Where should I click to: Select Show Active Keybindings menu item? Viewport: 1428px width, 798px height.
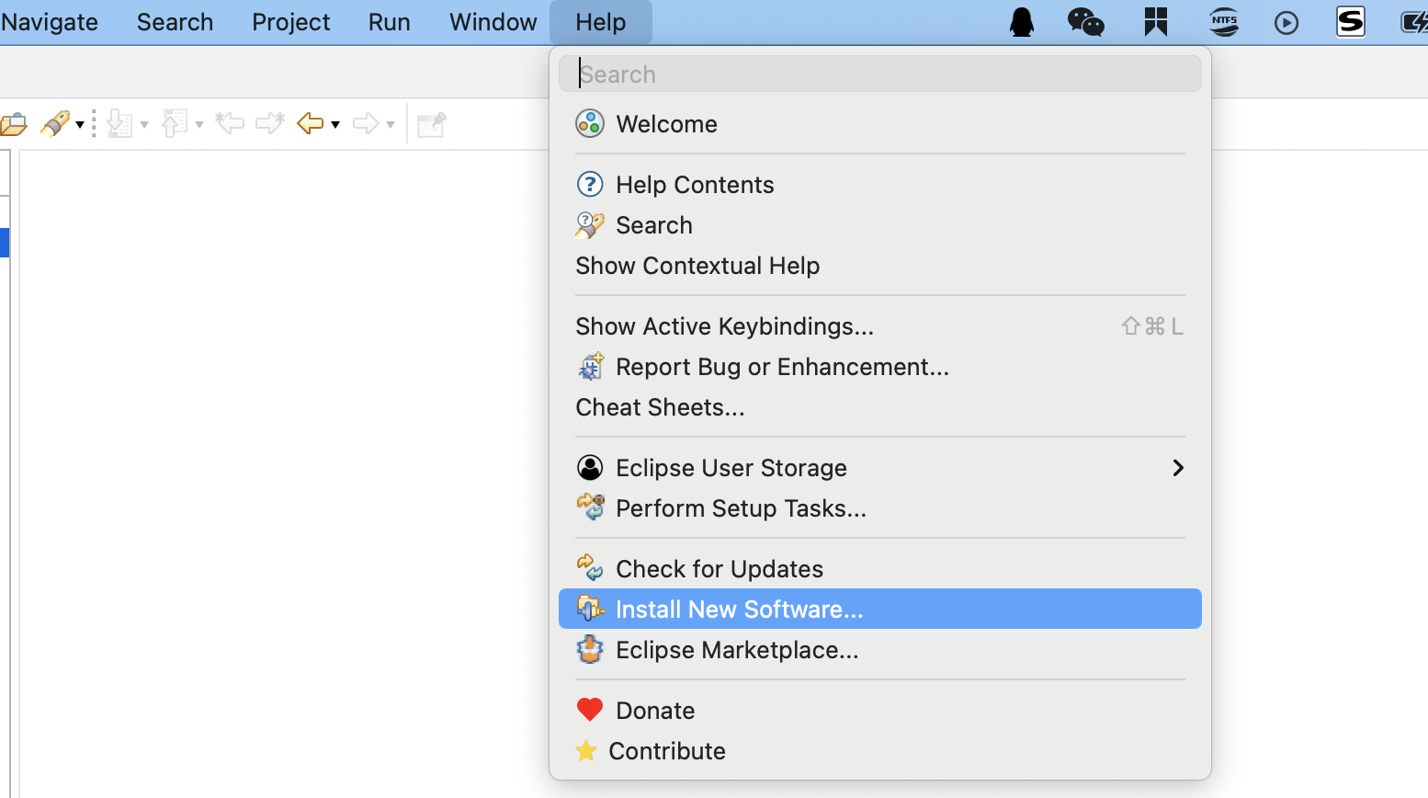click(x=724, y=326)
